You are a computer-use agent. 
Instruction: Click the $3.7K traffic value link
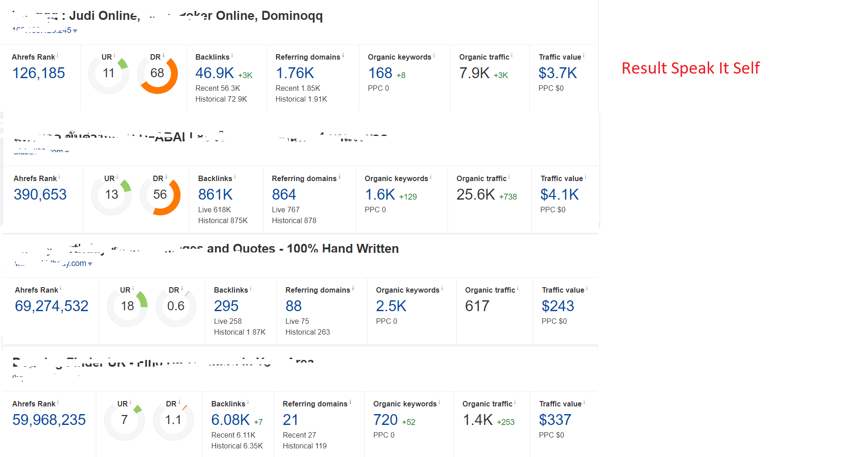pos(558,73)
